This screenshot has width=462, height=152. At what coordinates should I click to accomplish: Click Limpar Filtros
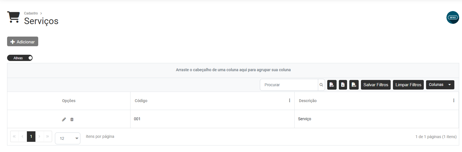click(x=408, y=85)
